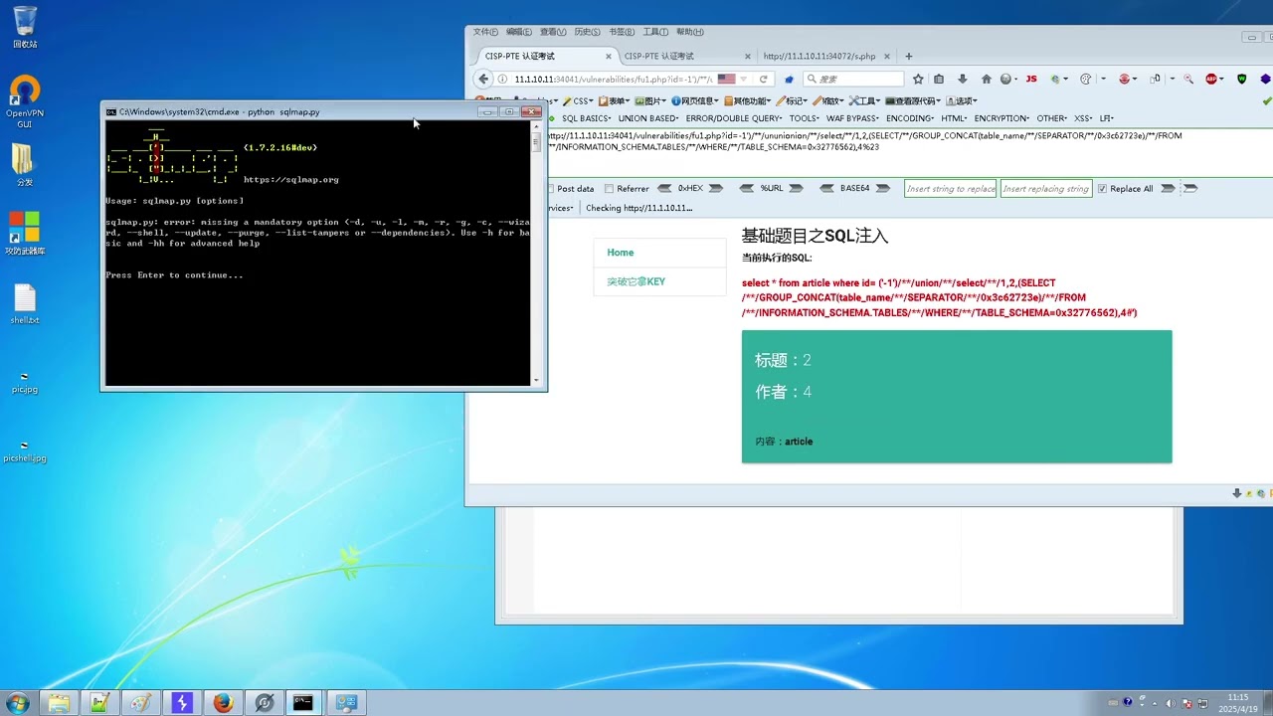The image size is (1273, 716).
Task: Select the picshell.jpg desktop file
Action: (25, 451)
